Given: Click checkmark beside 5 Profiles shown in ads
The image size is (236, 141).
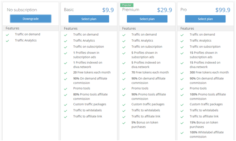Looking at the screenshot, I should (124, 53).
